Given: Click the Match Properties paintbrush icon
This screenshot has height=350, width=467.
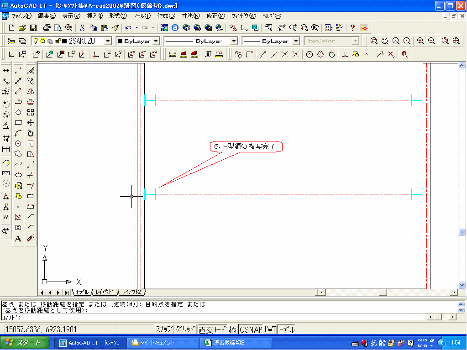Looking at the screenshot, I should (x=115, y=28).
